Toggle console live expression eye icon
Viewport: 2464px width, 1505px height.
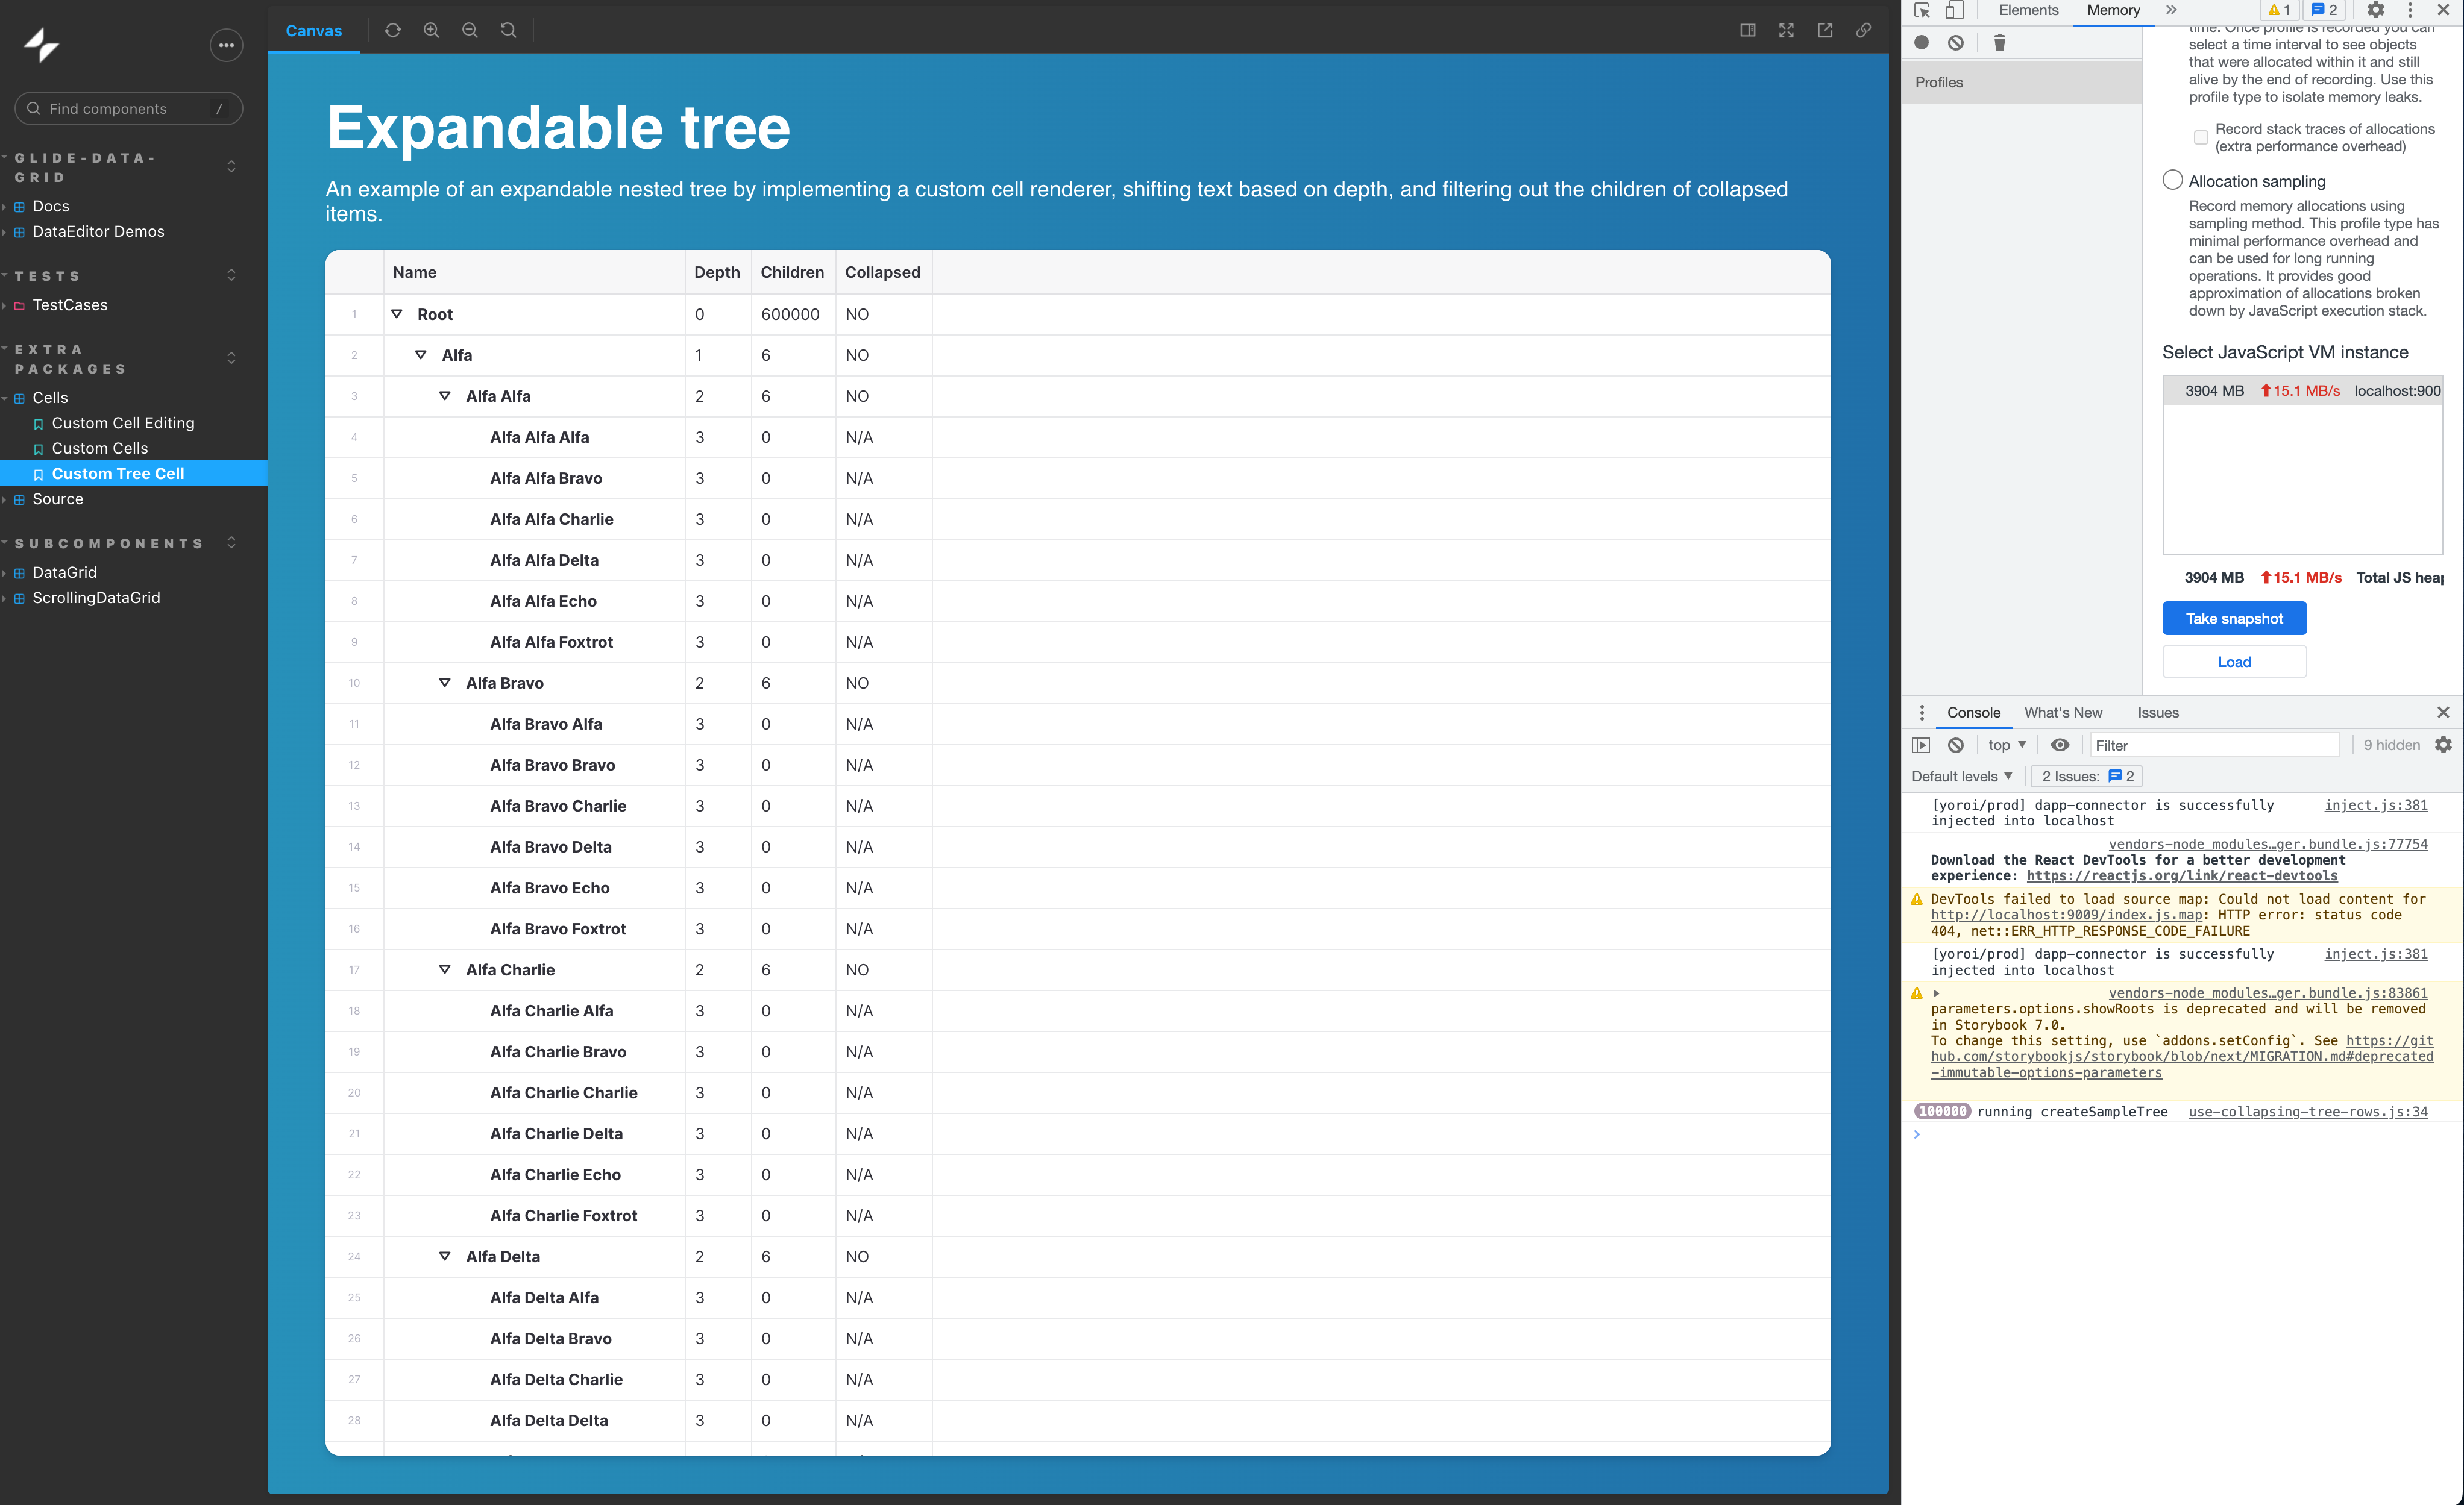pyautogui.click(x=2060, y=745)
